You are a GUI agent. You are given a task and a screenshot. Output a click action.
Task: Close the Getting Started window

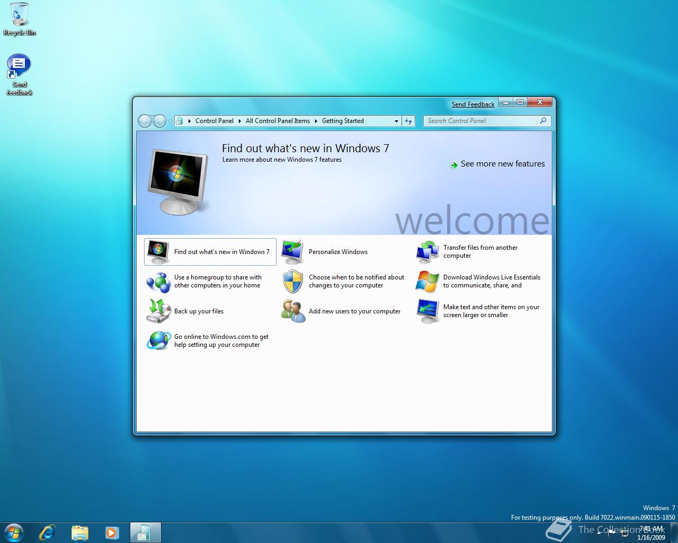pyautogui.click(x=540, y=102)
